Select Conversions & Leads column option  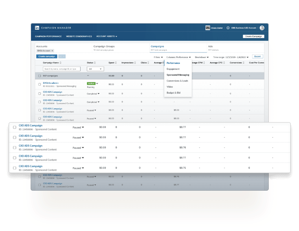[x=177, y=81]
